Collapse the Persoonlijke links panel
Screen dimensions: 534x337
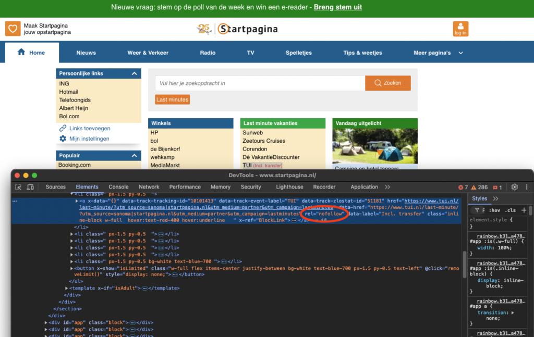134,73
